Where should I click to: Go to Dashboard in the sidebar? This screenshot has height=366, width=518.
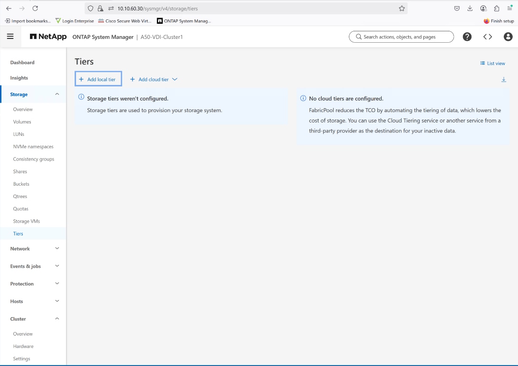click(x=22, y=62)
